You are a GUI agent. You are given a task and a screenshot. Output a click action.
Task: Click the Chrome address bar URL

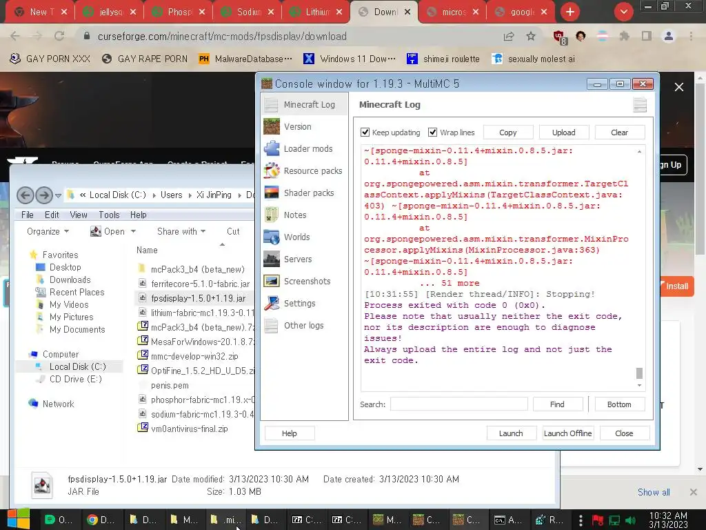pos(222,37)
